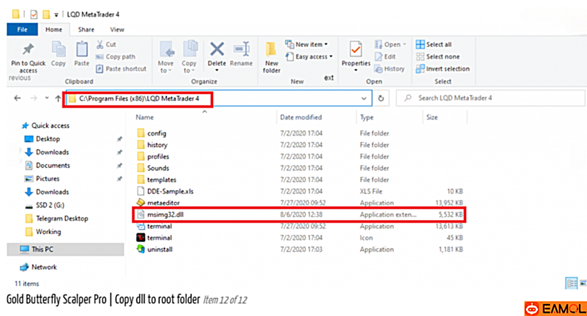Click the Refresh button beside address bar
The height and width of the screenshot is (316, 587).
point(381,98)
